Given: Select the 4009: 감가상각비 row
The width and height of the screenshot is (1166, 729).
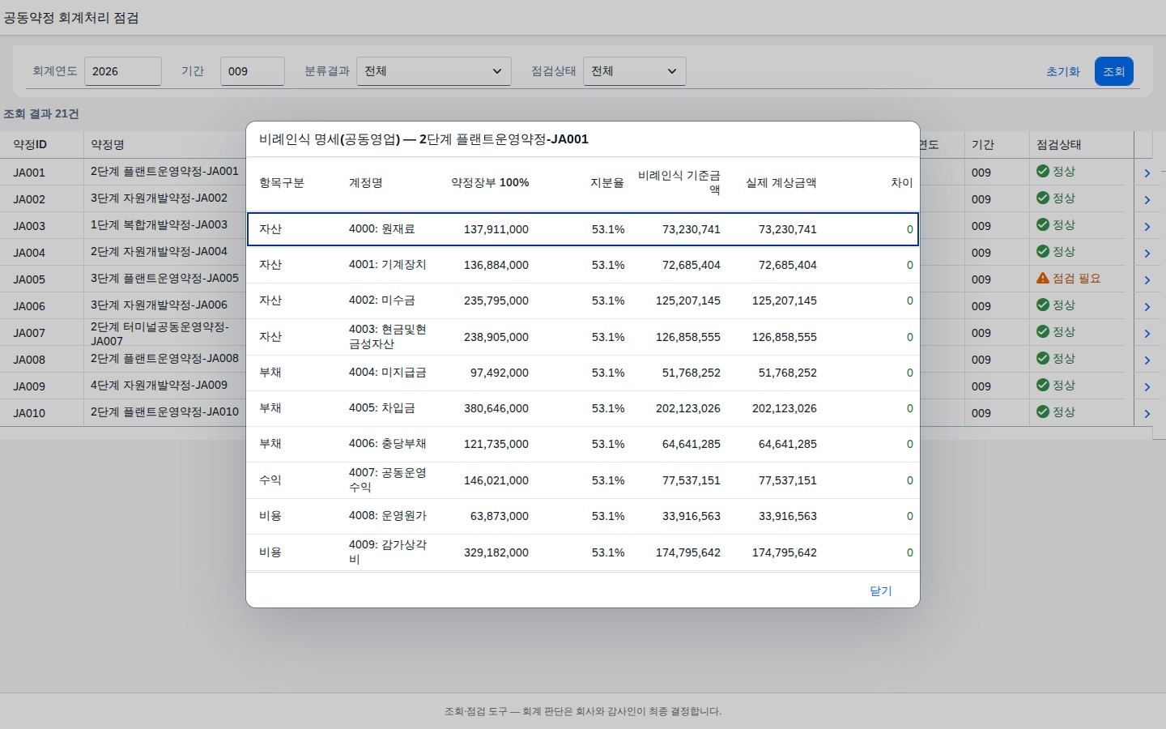Looking at the screenshot, I should click(x=583, y=552).
